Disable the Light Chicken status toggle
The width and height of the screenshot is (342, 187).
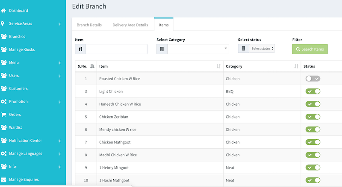[313, 91]
